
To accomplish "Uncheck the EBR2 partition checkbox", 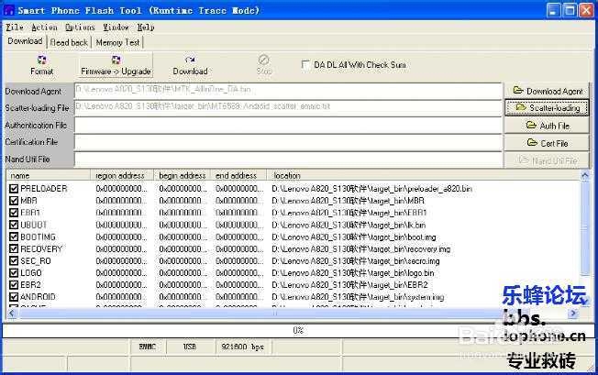I will pyautogui.click(x=14, y=284).
